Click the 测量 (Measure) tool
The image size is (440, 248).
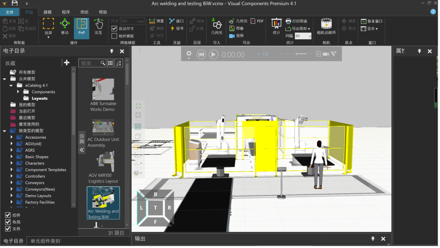(x=156, y=21)
